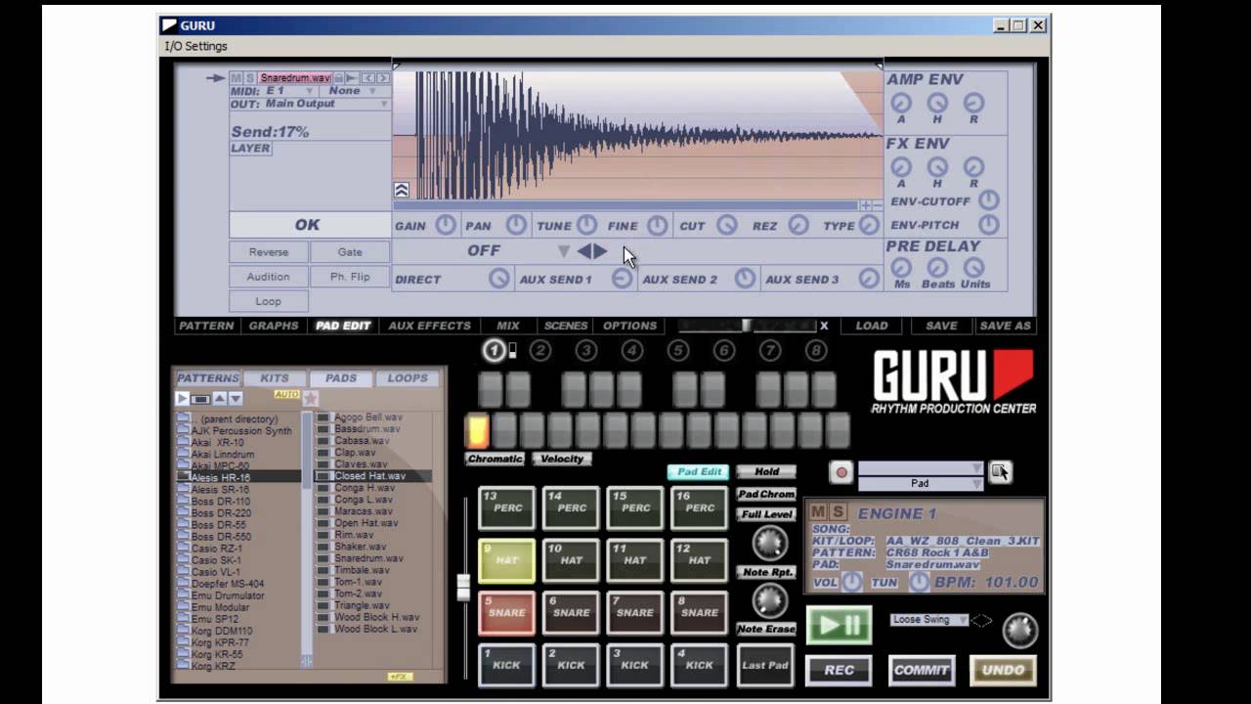The height and width of the screenshot is (704, 1251).
Task: Toggle the Loop option
Action: tap(269, 301)
